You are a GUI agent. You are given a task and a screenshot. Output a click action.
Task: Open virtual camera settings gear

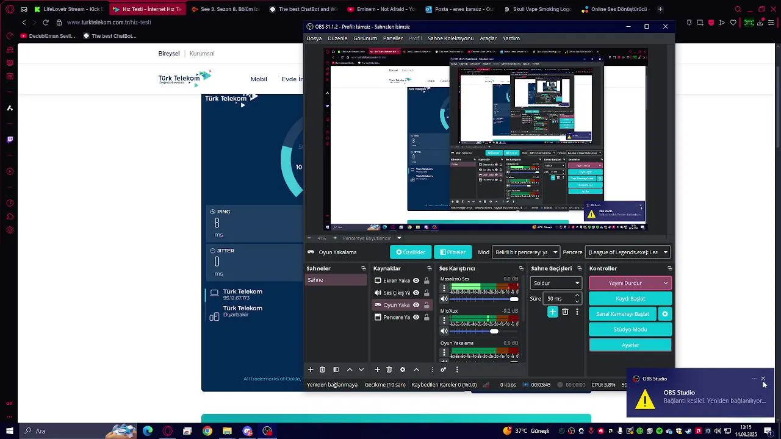pos(665,314)
